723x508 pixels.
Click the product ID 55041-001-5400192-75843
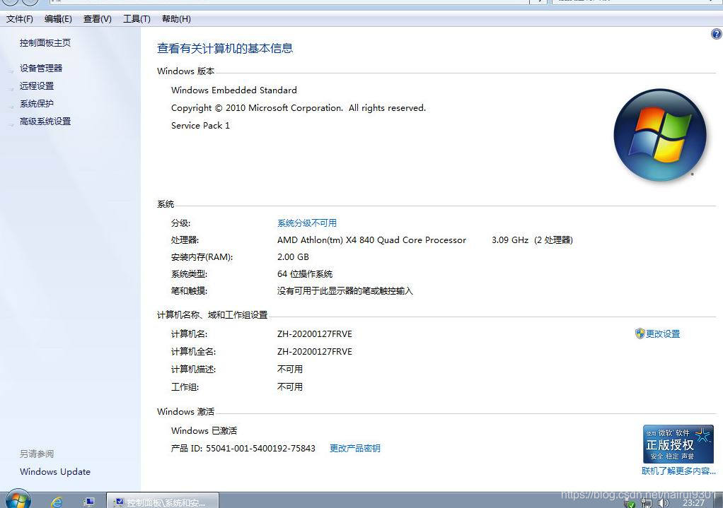tap(260, 448)
